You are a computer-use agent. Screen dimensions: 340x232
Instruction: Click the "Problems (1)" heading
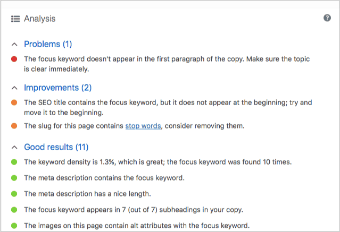click(x=48, y=44)
